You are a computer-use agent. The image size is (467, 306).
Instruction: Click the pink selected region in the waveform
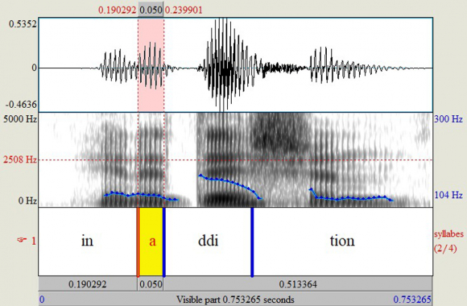coord(151,64)
